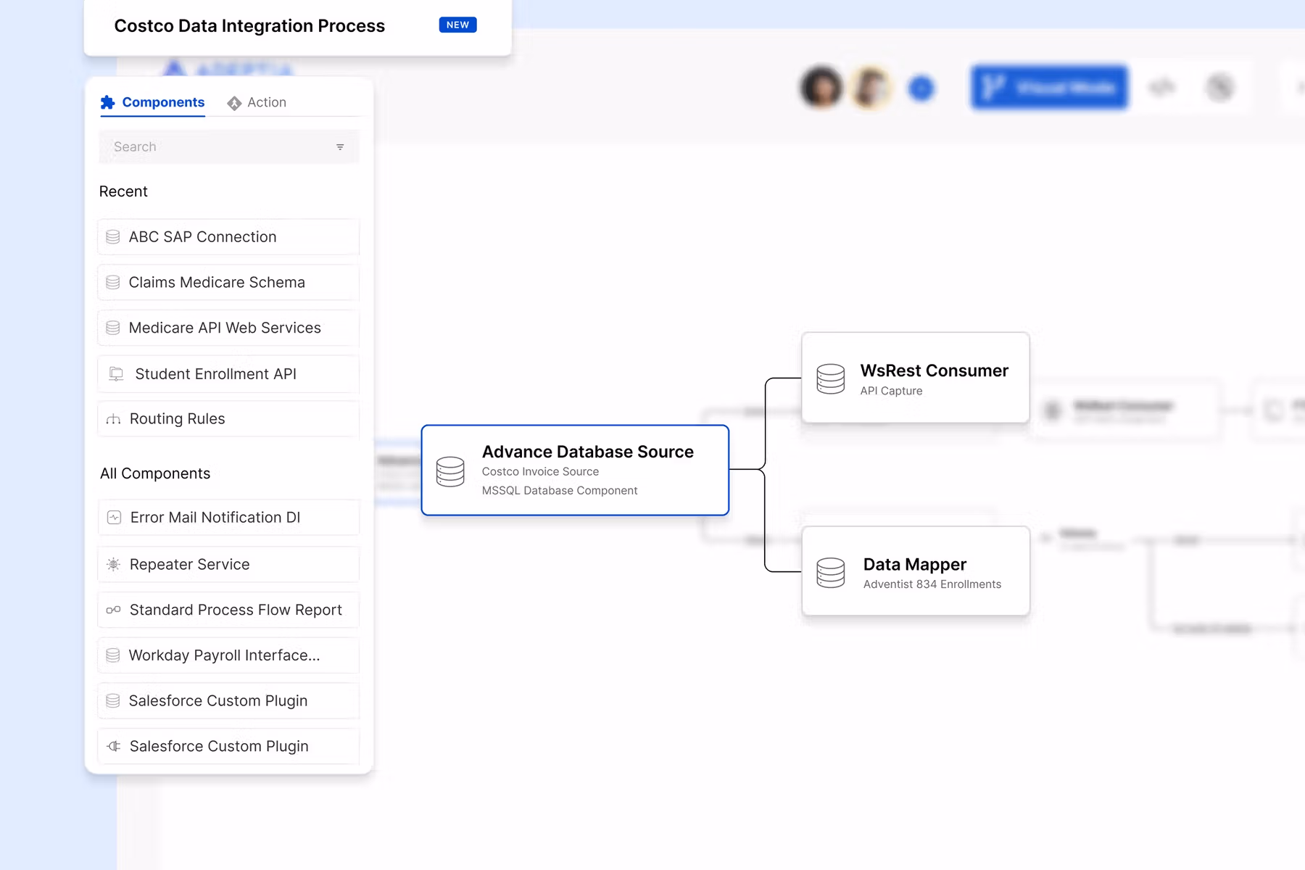
Task: Click database icon beside Workday Payroll Interface
Action: coord(113,655)
